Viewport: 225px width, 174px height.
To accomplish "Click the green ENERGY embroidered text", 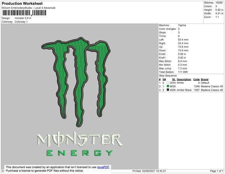I will 79,153.
